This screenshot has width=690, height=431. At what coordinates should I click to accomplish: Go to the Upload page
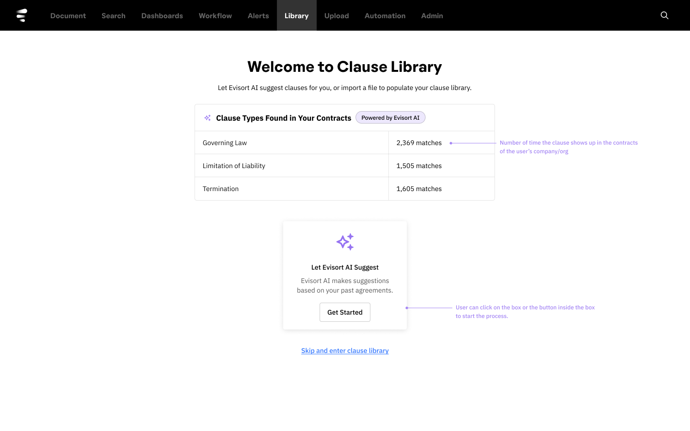pos(336,15)
